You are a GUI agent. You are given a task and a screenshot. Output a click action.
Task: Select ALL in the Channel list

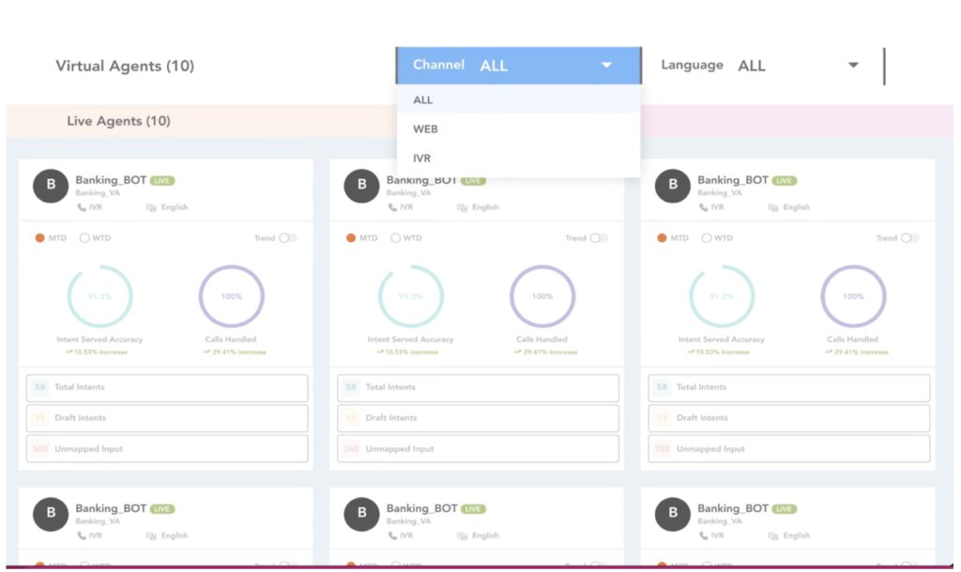click(518, 99)
